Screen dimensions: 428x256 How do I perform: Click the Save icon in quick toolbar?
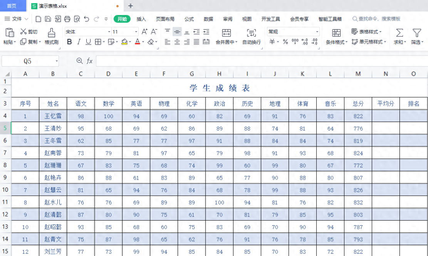tap(48, 19)
